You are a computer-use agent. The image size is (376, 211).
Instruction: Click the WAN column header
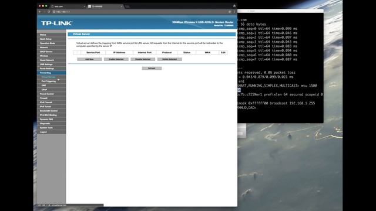click(207, 52)
